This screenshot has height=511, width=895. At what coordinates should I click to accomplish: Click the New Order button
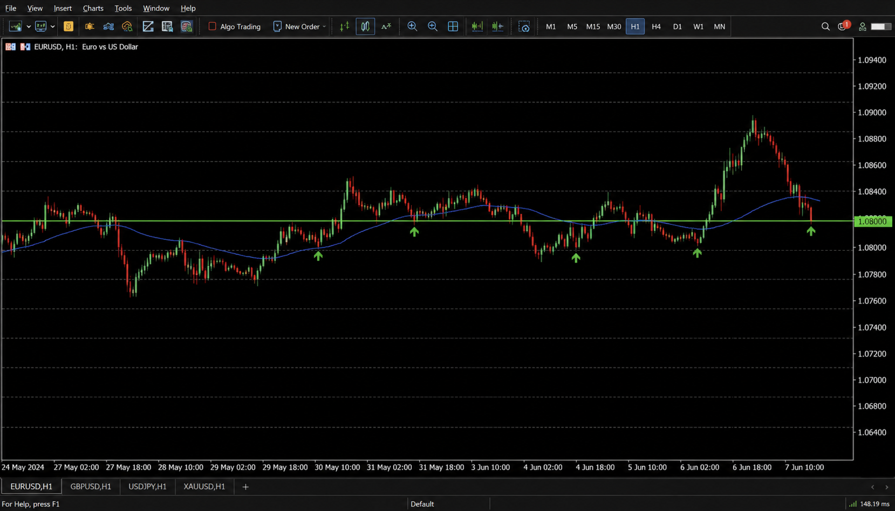(296, 26)
